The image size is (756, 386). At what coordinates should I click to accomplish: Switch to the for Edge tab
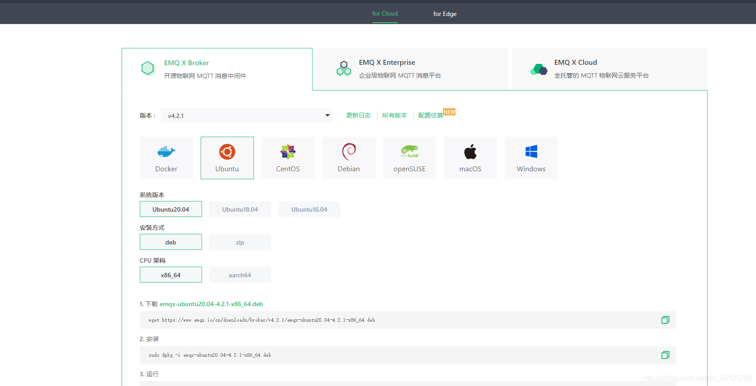pyautogui.click(x=445, y=14)
